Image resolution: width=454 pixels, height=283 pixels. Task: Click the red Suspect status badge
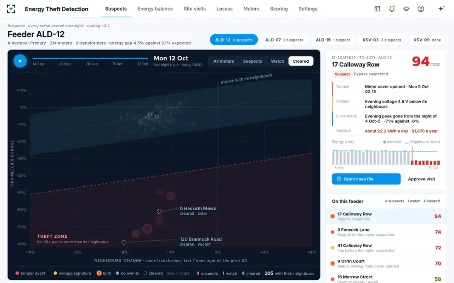342,74
